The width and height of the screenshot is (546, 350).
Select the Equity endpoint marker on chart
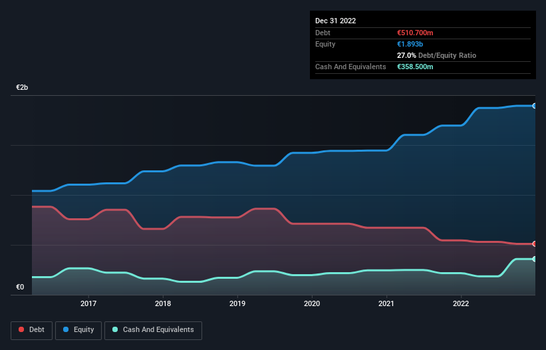535,106
